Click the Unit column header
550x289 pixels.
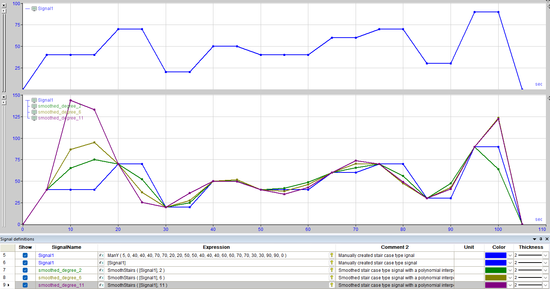469,247
